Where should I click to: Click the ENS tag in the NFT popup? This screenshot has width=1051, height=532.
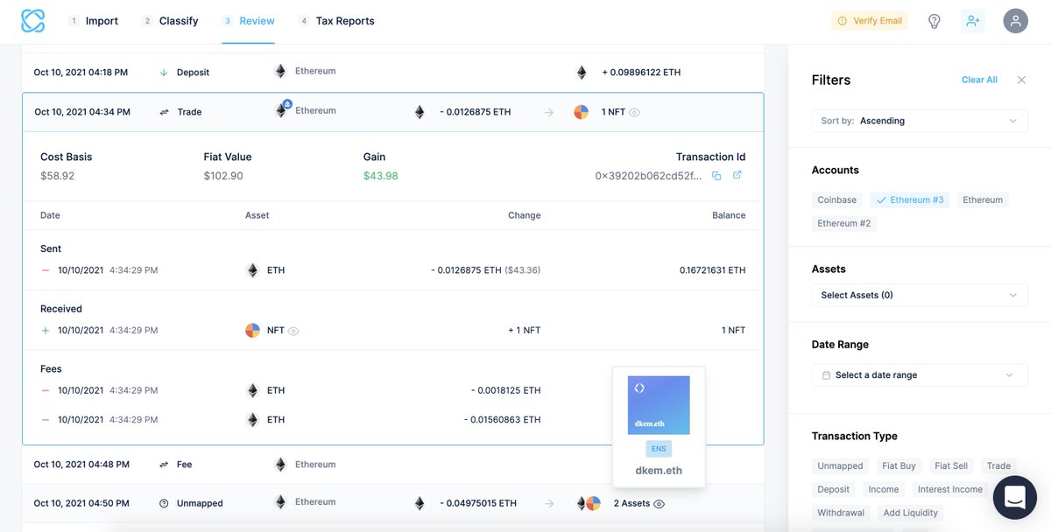(x=659, y=449)
